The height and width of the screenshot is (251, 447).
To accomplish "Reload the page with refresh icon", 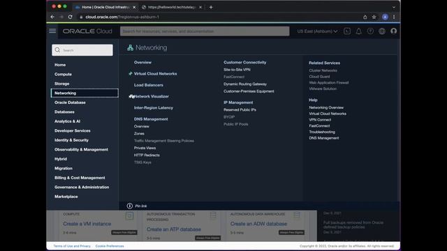I will (x=70, y=17).
